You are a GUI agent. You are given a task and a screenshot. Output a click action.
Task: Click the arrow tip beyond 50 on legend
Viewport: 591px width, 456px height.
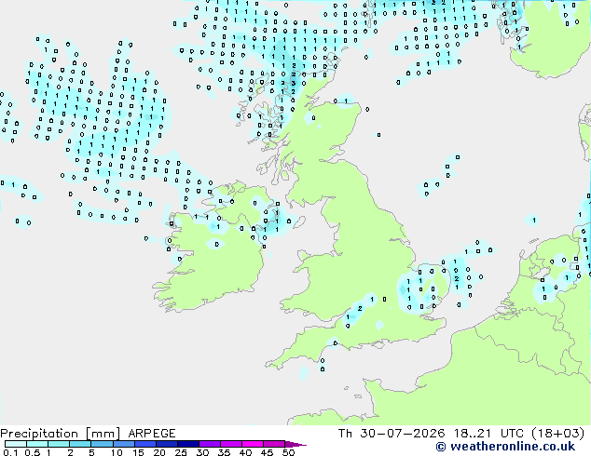(295, 444)
